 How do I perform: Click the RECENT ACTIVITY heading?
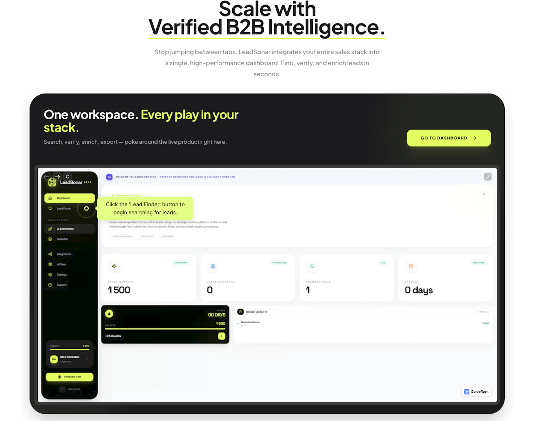click(x=256, y=312)
